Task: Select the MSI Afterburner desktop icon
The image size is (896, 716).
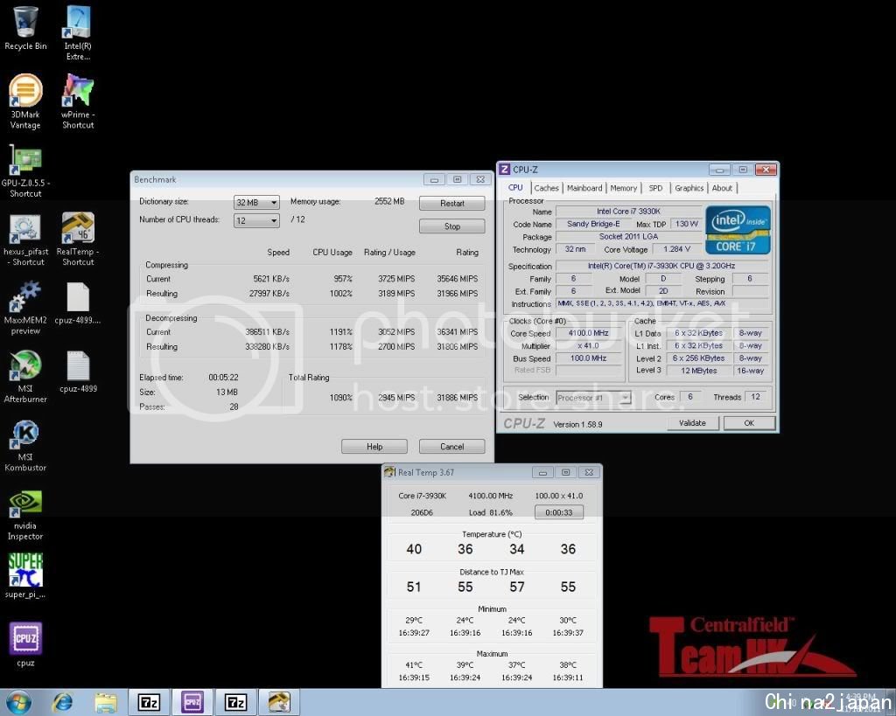Action: coord(25,376)
